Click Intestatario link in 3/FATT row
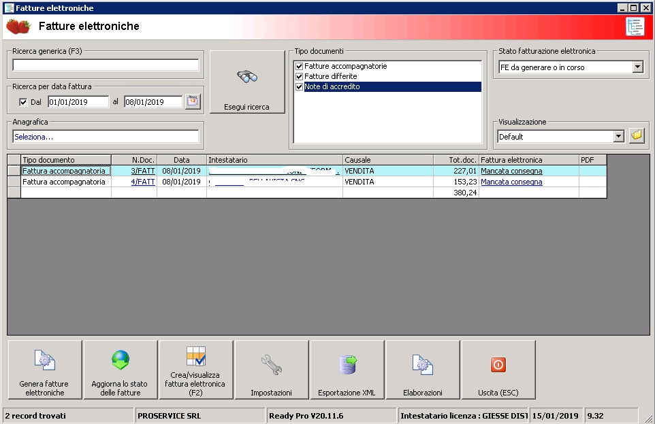Viewport: 655px width, 424px height. click(x=274, y=171)
